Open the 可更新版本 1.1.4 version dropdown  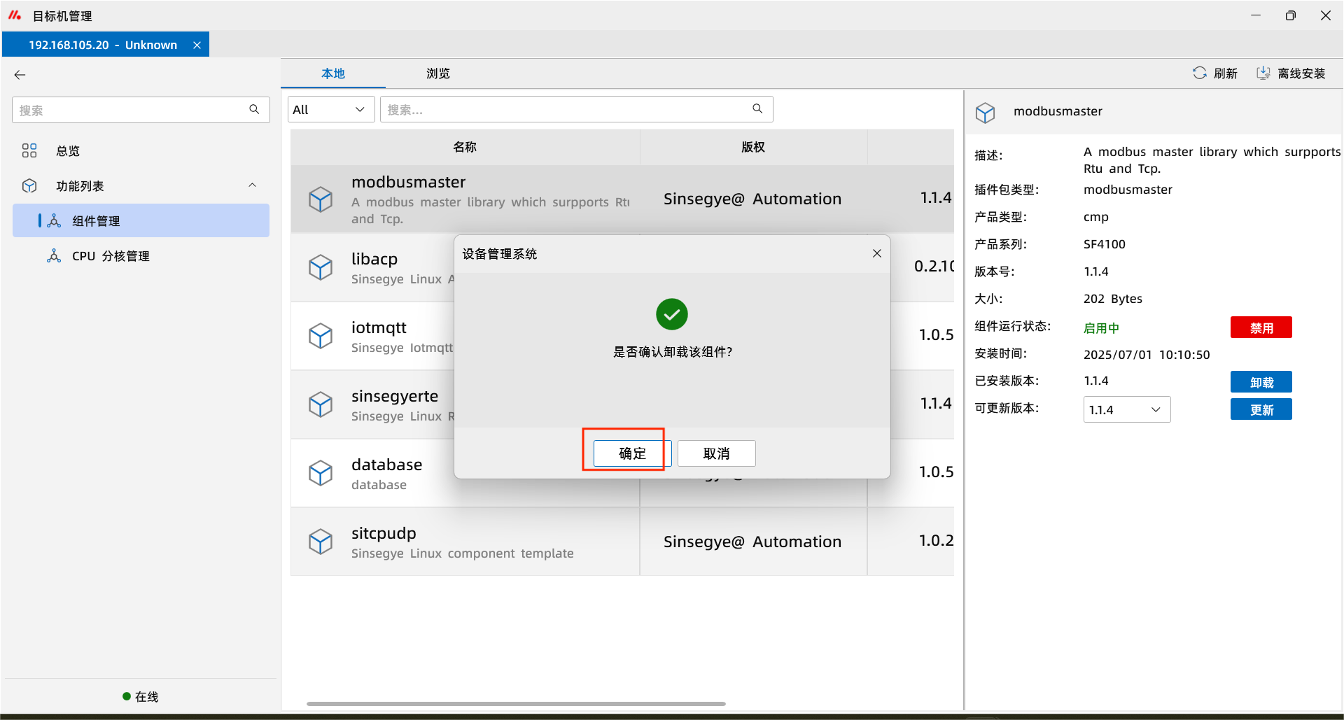pyautogui.click(x=1126, y=410)
